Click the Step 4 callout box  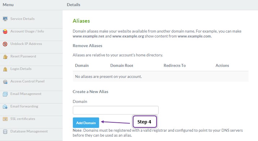[x=145, y=122]
